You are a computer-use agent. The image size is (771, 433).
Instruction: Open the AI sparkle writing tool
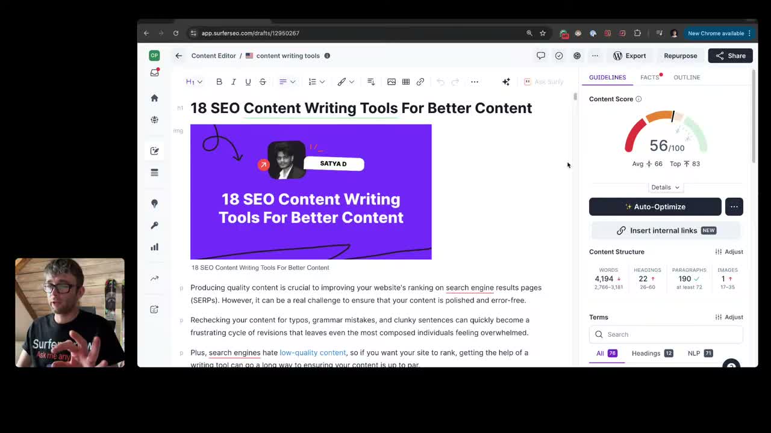(x=506, y=82)
